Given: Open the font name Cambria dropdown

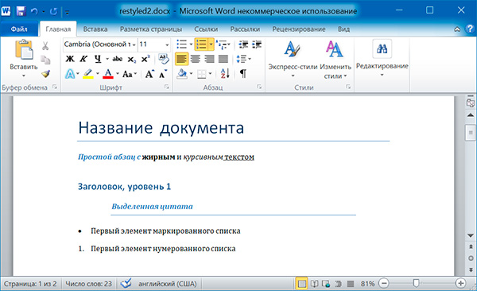Looking at the screenshot, I should [x=134, y=45].
